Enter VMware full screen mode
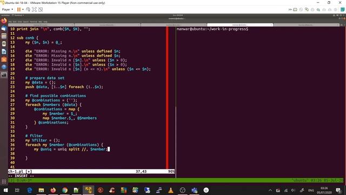 34,10
